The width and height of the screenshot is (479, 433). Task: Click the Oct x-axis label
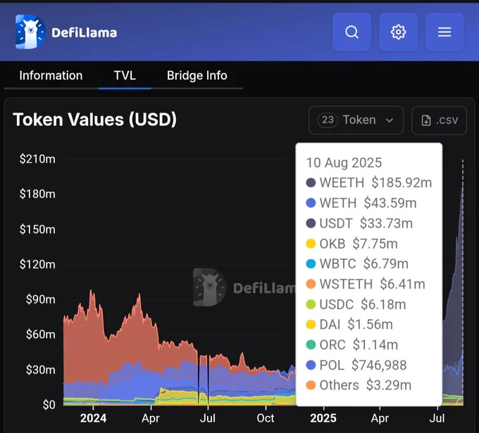(266, 418)
